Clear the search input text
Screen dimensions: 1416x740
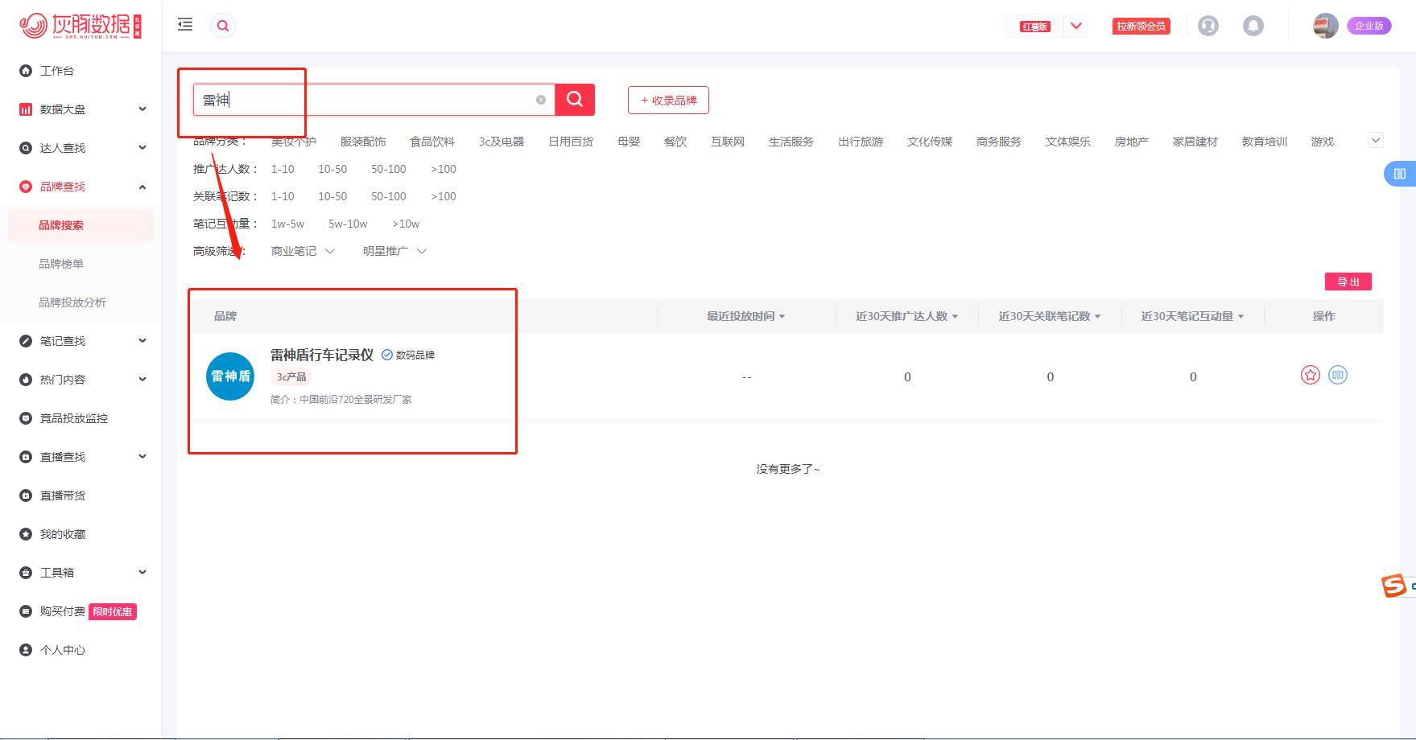[541, 100]
